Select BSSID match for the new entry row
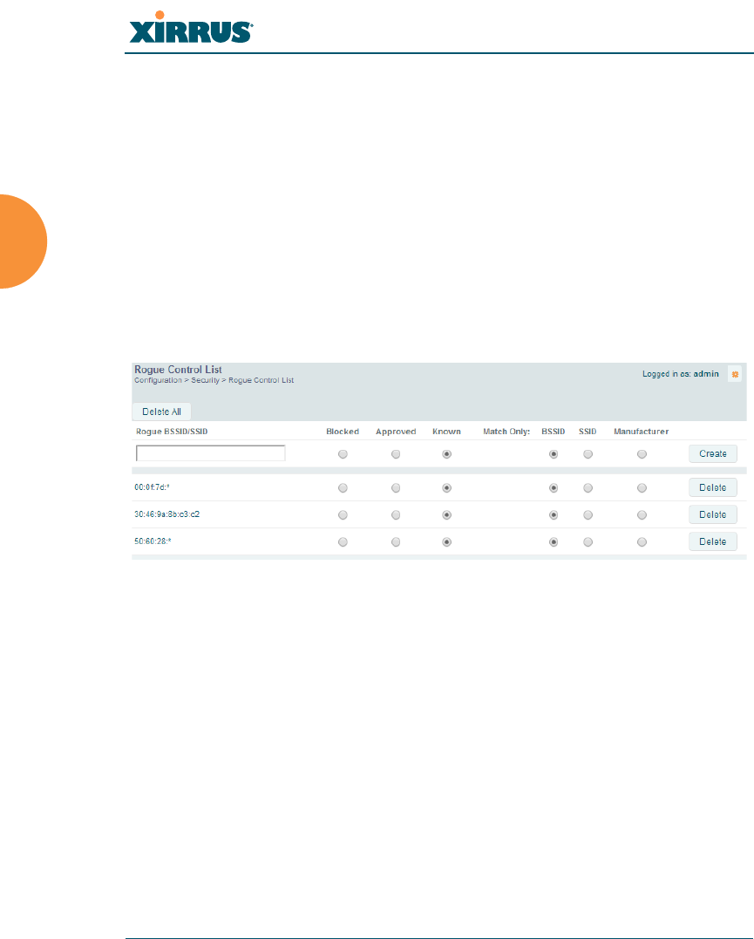The image size is (754, 939). [x=554, y=454]
